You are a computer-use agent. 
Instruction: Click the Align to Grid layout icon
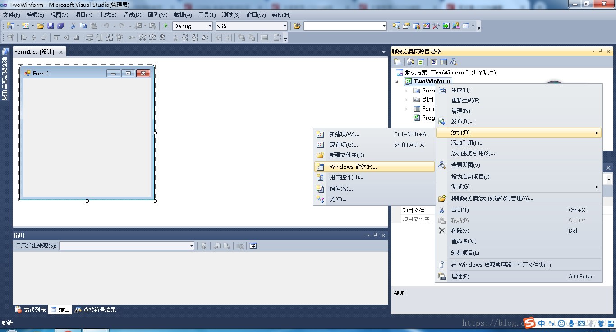(10, 37)
